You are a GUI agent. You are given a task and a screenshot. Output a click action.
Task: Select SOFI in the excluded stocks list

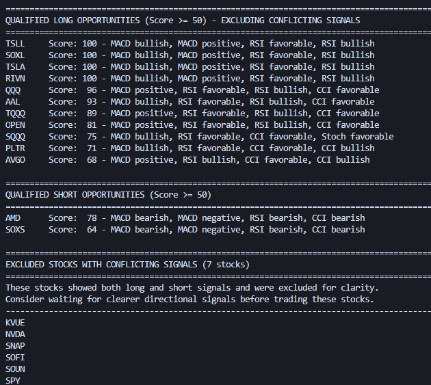tap(15, 358)
